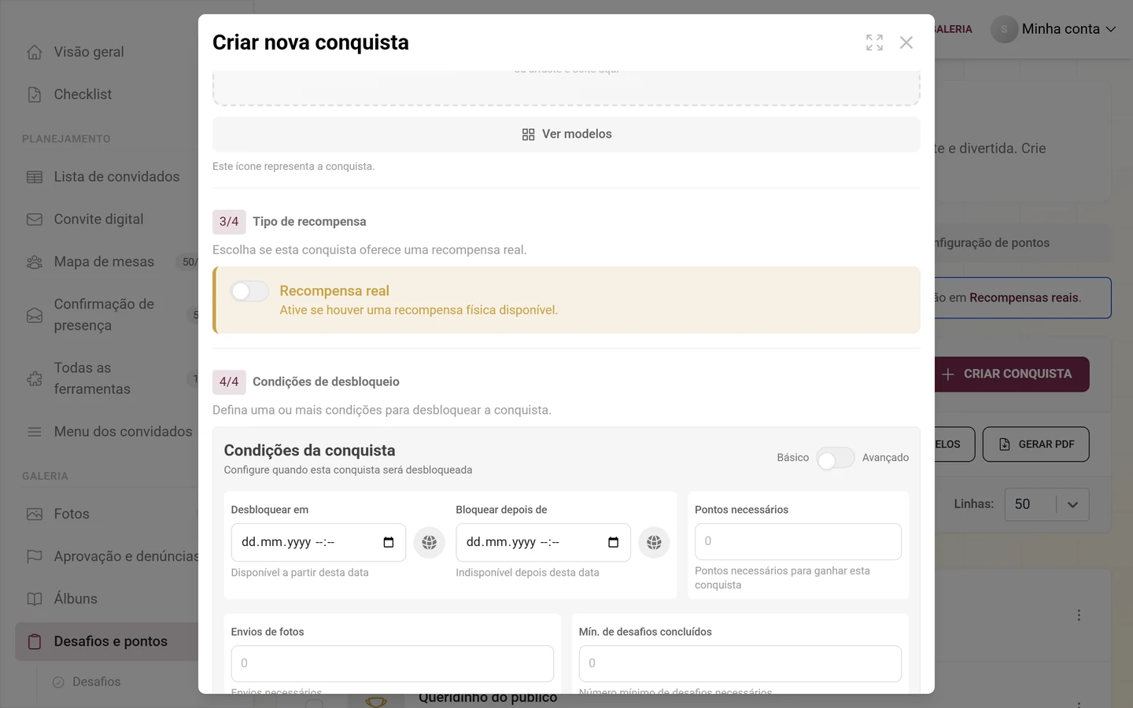Close the Criar nova conquista dialog

[906, 42]
